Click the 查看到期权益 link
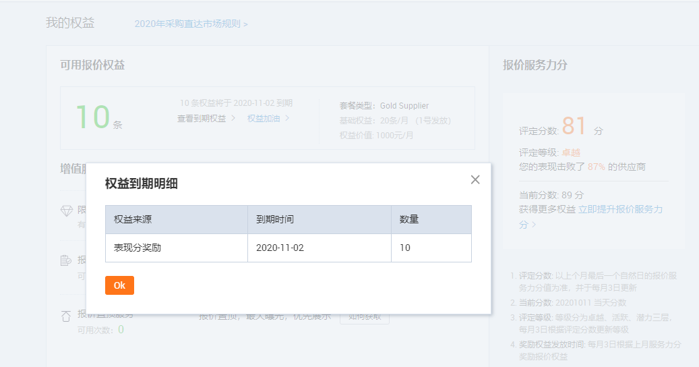 point(202,118)
